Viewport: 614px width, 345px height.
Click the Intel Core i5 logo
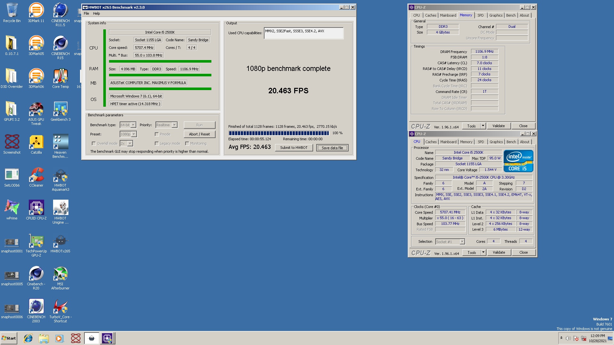[x=518, y=161]
